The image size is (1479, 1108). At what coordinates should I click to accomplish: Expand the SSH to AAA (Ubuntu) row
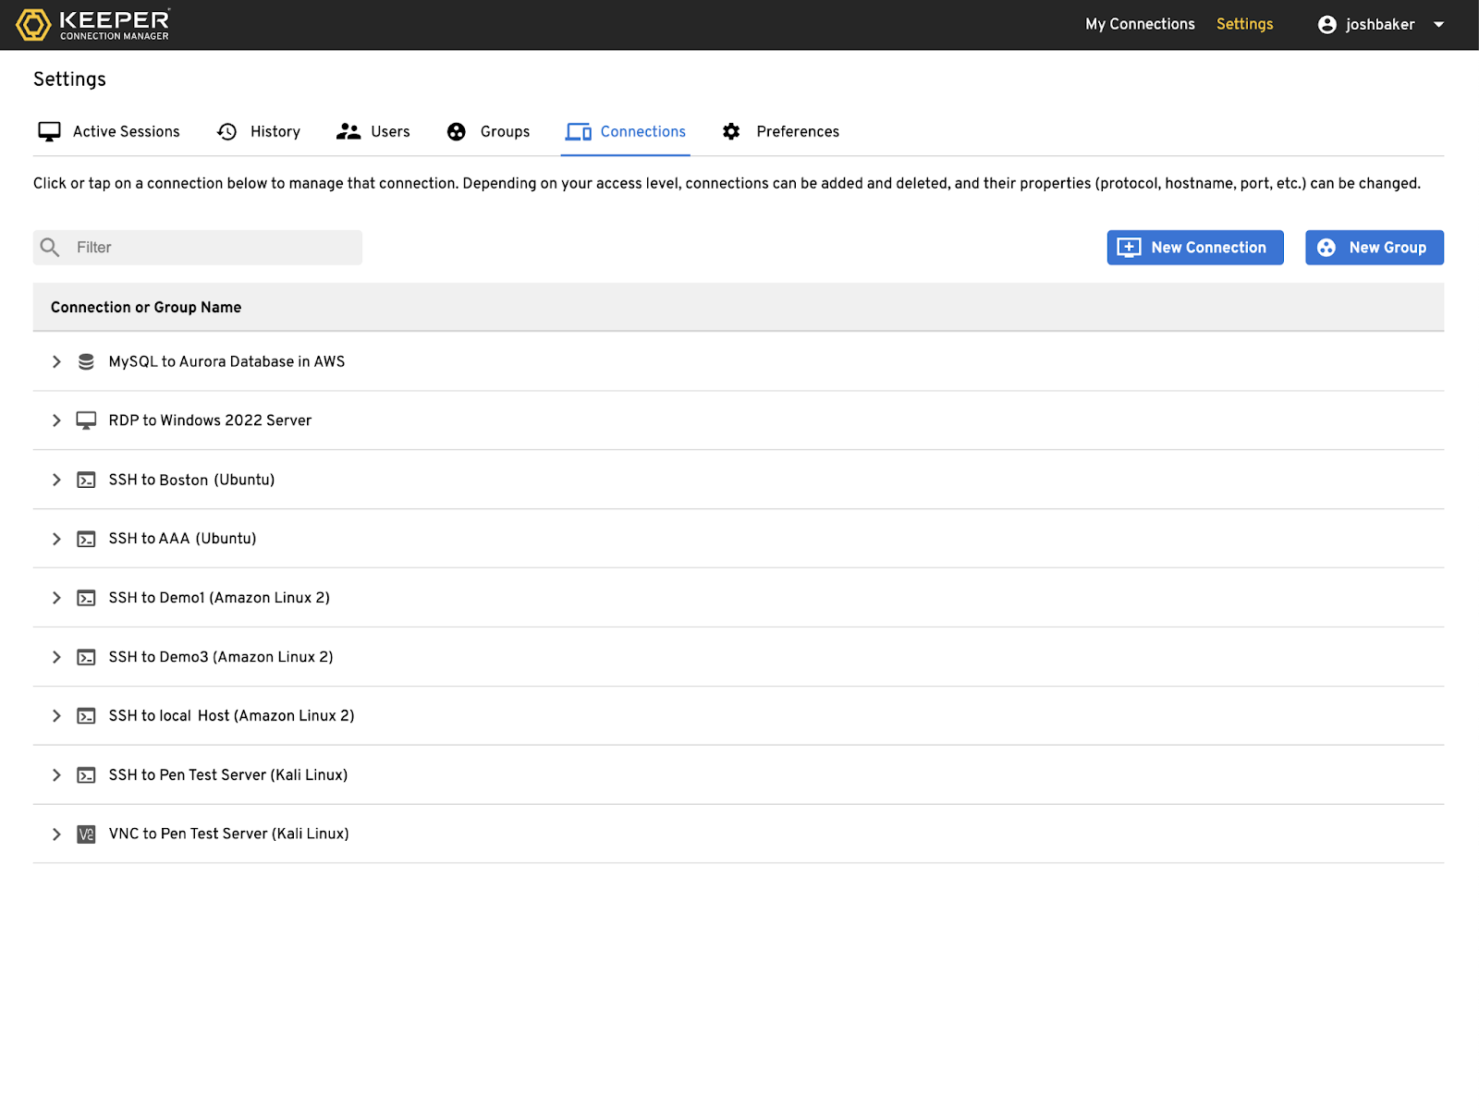(x=56, y=539)
